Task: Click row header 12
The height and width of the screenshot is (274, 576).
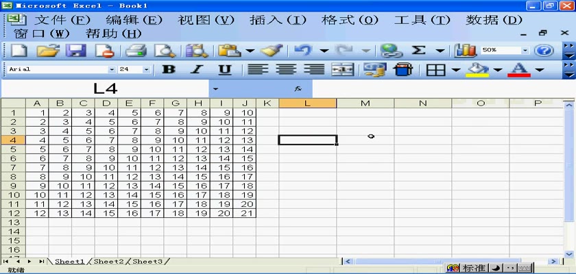Action: [x=13, y=214]
